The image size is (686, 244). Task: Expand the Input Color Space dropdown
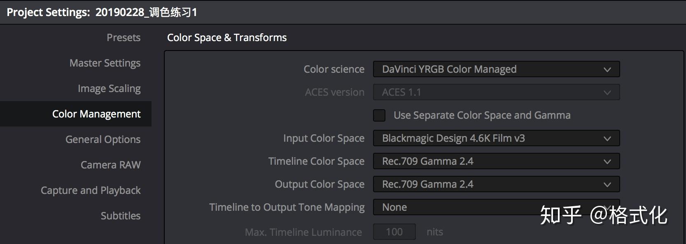pyautogui.click(x=496, y=138)
